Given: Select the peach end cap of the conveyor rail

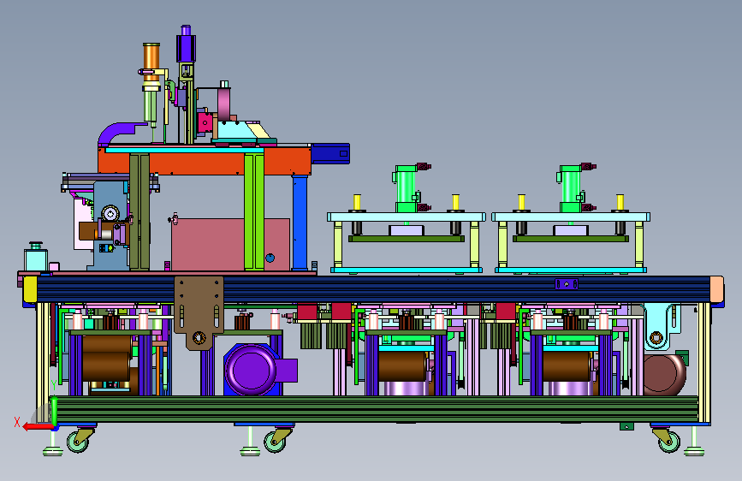Looking at the screenshot, I should pos(716,288).
